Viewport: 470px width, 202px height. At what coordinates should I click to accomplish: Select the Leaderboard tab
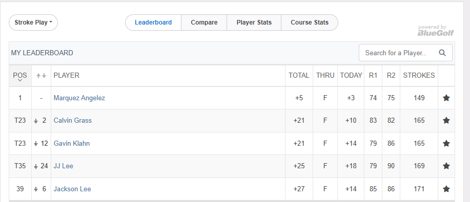153,23
